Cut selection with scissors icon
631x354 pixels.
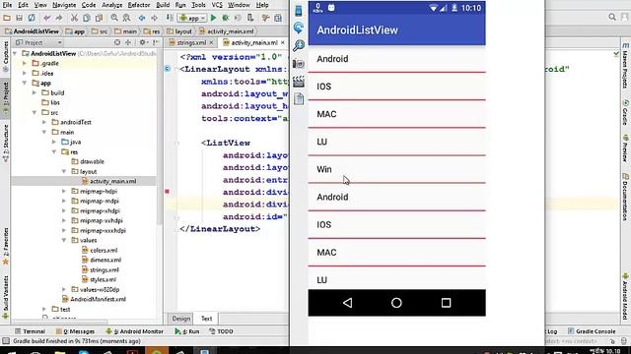[74, 18]
